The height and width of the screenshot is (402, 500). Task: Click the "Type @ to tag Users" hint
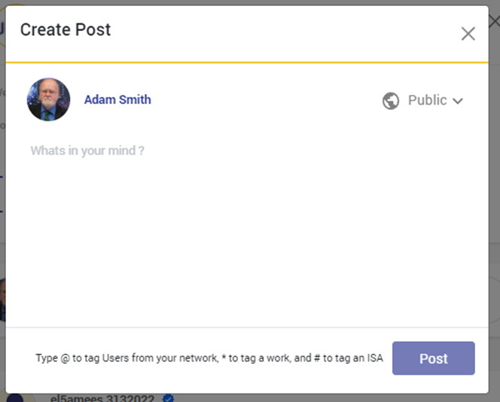83,358
